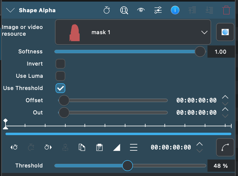Screen dimensions: 238x176
Task: Click the curve editor button
Action: (225, 147)
